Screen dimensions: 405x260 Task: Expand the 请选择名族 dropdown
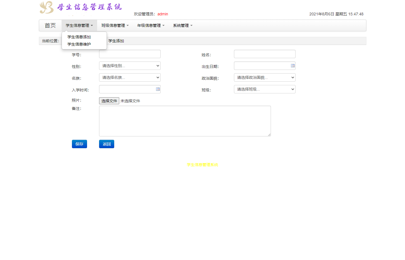[130, 77]
